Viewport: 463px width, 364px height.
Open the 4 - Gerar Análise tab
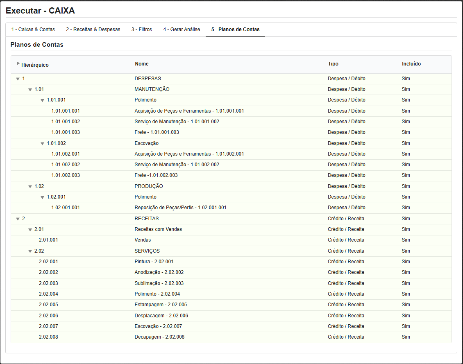(182, 29)
